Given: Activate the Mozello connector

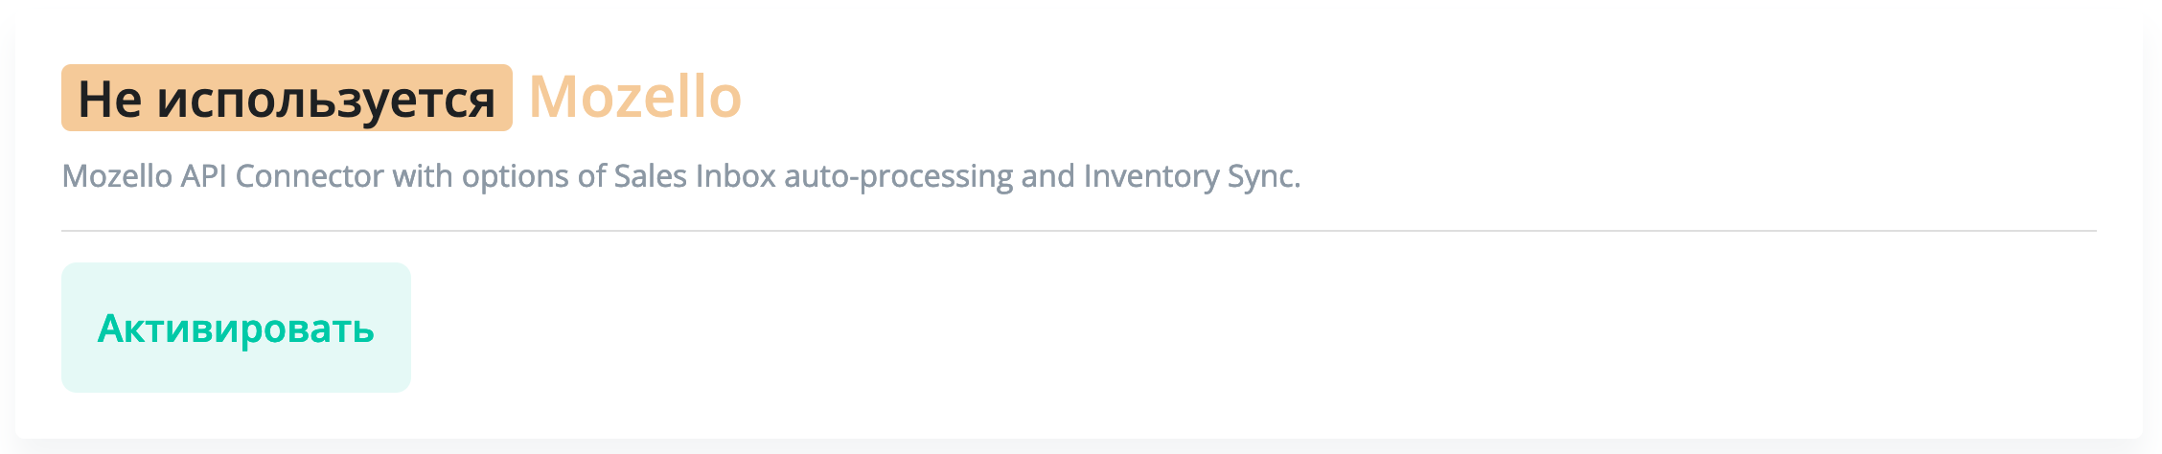Looking at the screenshot, I should pyautogui.click(x=236, y=328).
